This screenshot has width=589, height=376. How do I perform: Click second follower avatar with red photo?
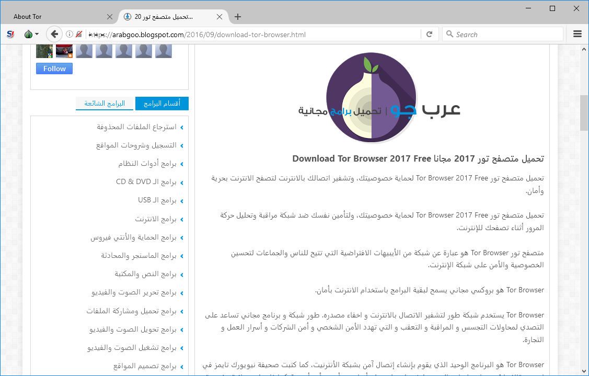(x=64, y=51)
